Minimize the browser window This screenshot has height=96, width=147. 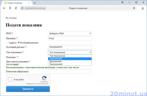point(129,2)
